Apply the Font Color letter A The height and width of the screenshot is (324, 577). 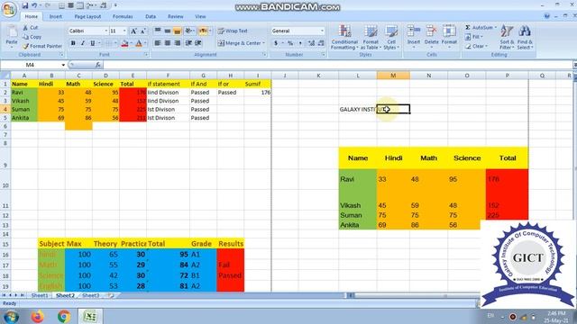[x=139, y=44]
